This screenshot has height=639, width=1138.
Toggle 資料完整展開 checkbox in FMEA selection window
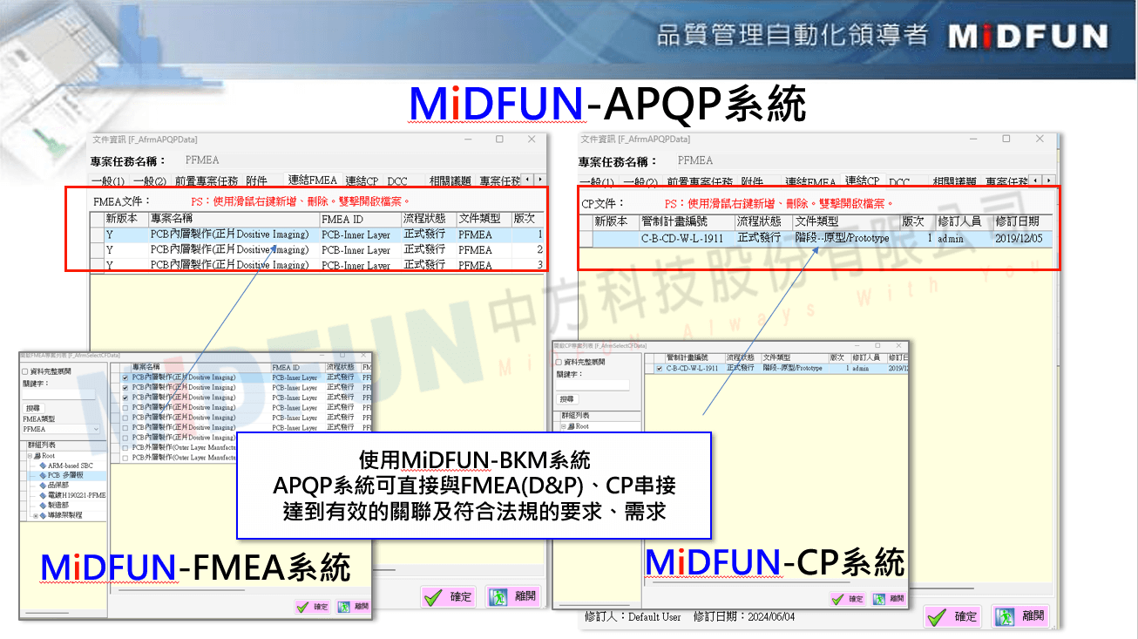pos(25,370)
